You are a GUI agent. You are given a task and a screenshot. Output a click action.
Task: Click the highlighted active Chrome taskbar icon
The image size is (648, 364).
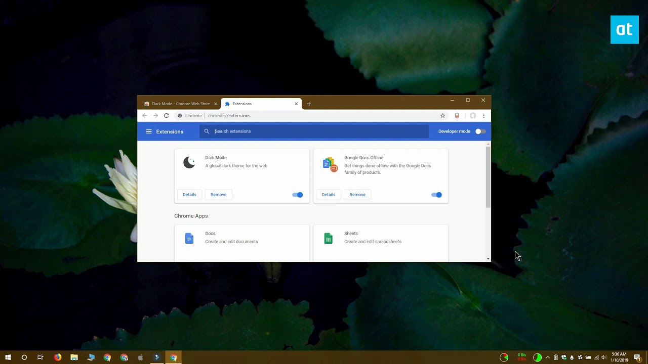click(x=174, y=357)
